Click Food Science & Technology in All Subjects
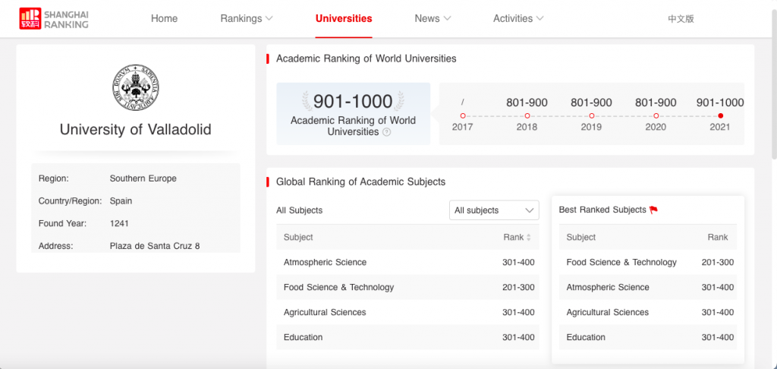The height and width of the screenshot is (369, 777). 338,287
